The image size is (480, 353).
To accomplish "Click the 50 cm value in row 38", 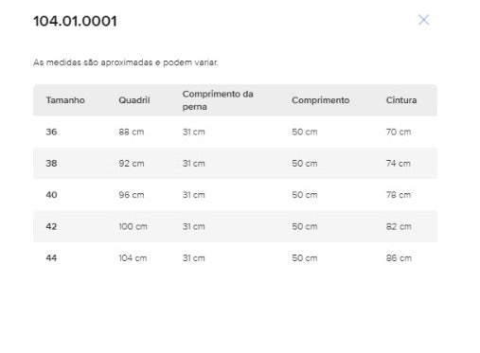I will coord(305,164).
